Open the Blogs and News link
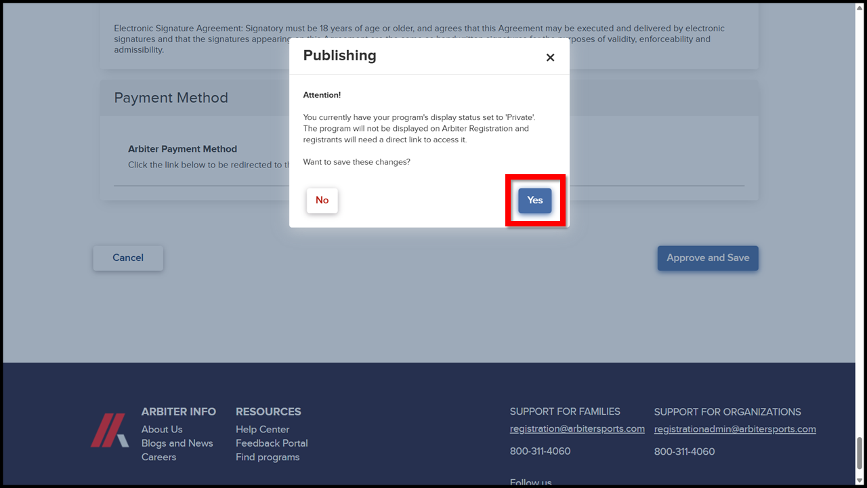 coord(177,443)
